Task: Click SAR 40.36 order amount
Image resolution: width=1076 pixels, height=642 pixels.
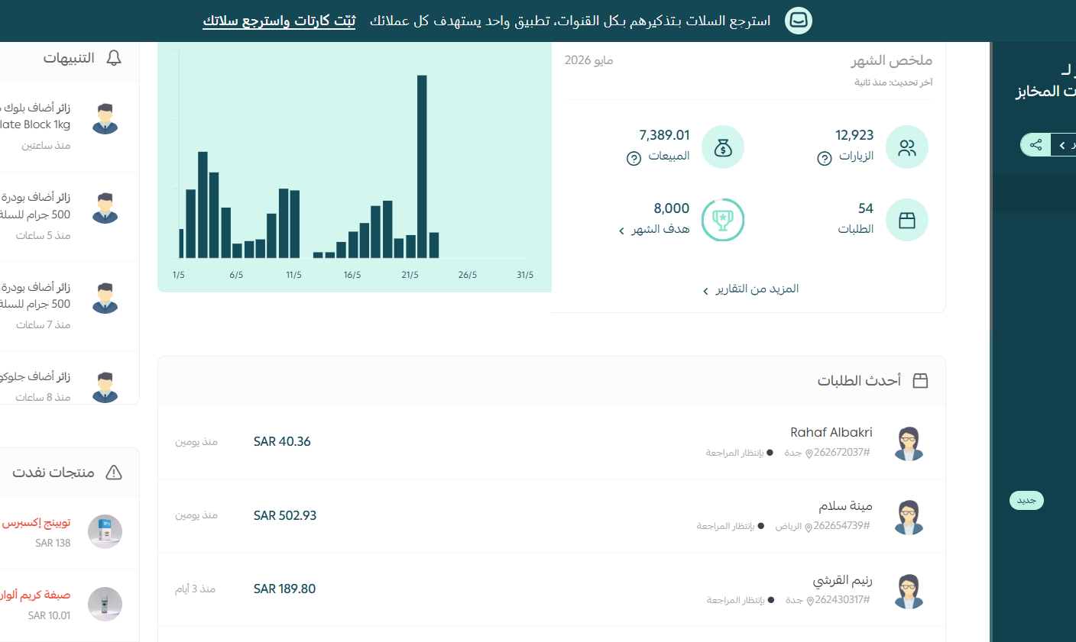Action: point(282,441)
